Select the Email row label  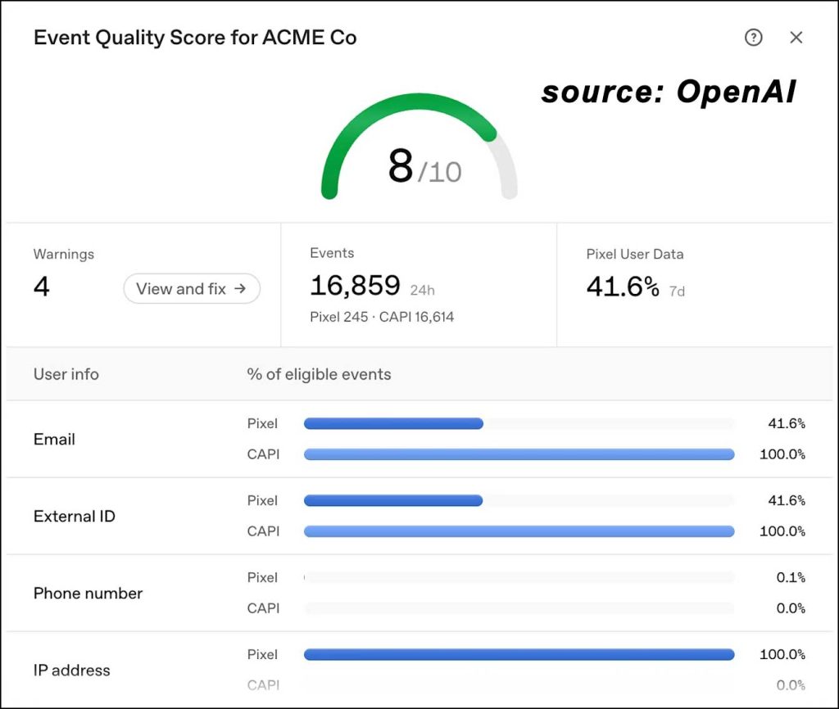[x=54, y=440]
